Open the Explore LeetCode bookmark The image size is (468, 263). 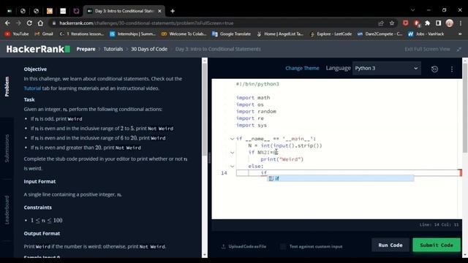point(331,34)
